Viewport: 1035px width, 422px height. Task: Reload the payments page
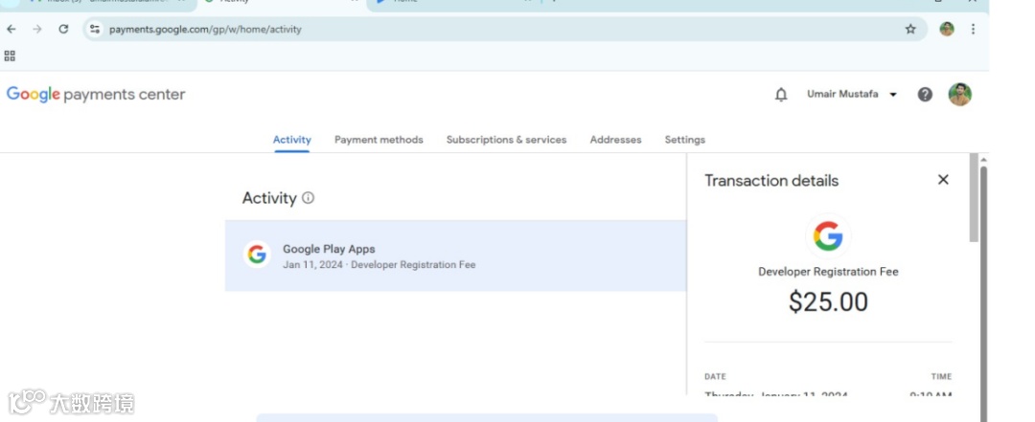[63, 29]
